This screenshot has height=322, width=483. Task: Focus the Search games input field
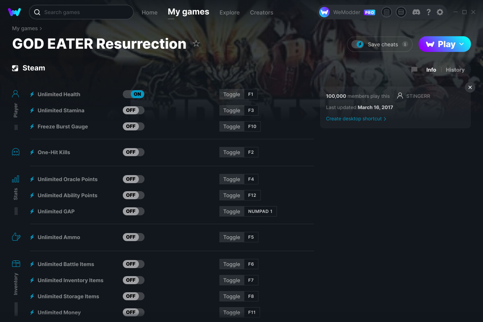point(81,12)
